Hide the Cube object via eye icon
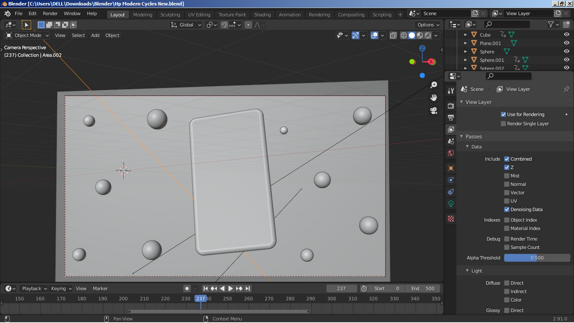 point(567,34)
